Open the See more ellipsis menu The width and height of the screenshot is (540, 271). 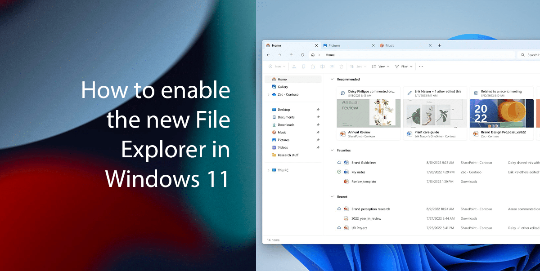point(421,67)
